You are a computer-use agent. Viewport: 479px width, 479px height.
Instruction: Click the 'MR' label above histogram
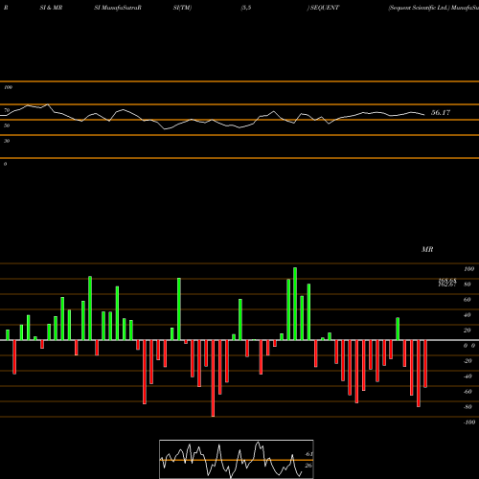pyautogui.click(x=427, y=249)
